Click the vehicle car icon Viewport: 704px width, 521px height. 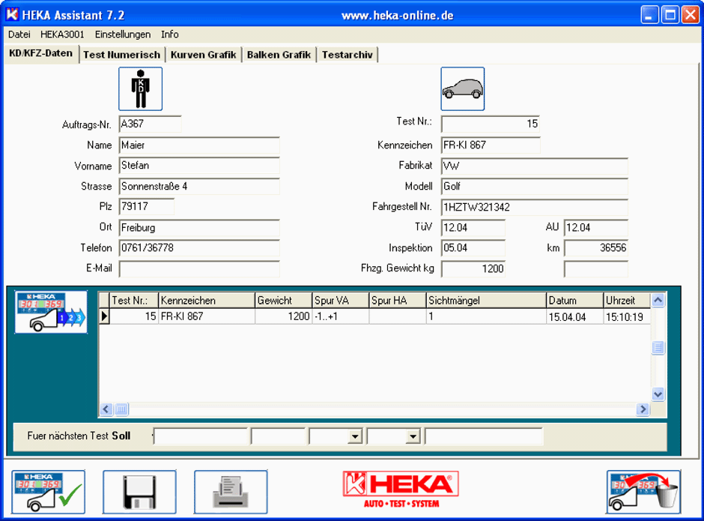(x=462, y=89)
